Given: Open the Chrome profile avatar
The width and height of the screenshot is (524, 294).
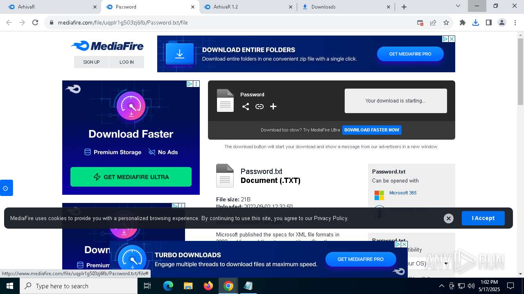Looking at the screenshot, I should point(502,23).
